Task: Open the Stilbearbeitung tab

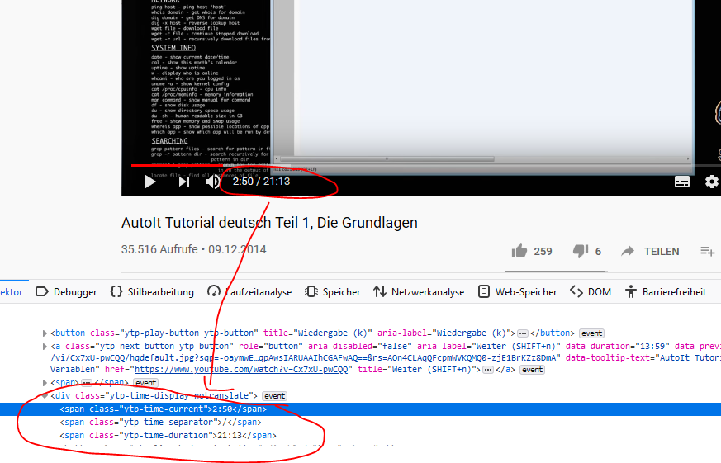Action: click(x=152, y=291)
